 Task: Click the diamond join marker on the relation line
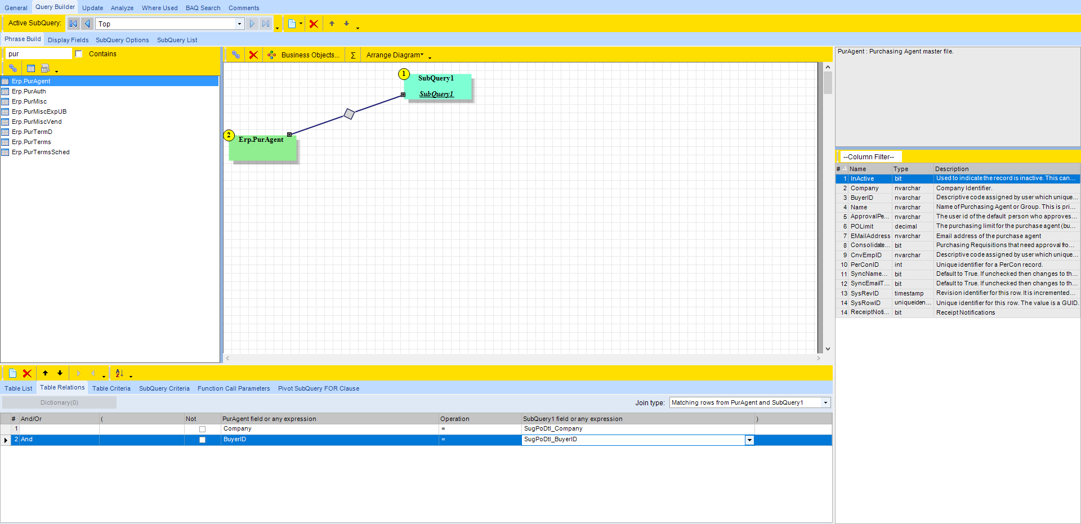pos(349,114)
